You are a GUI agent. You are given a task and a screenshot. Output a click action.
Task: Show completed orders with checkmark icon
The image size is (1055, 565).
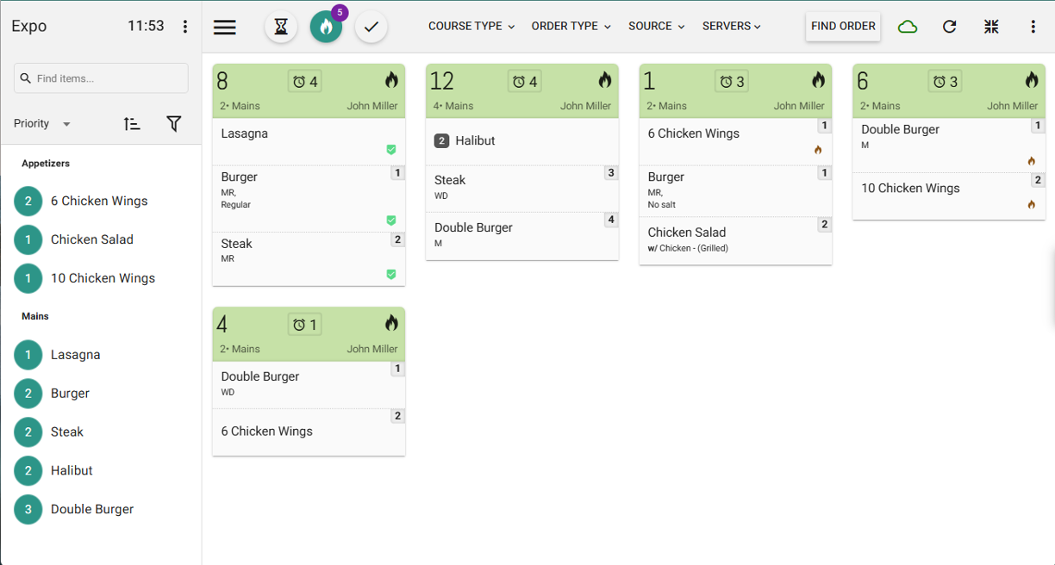[x=371, y=27]
